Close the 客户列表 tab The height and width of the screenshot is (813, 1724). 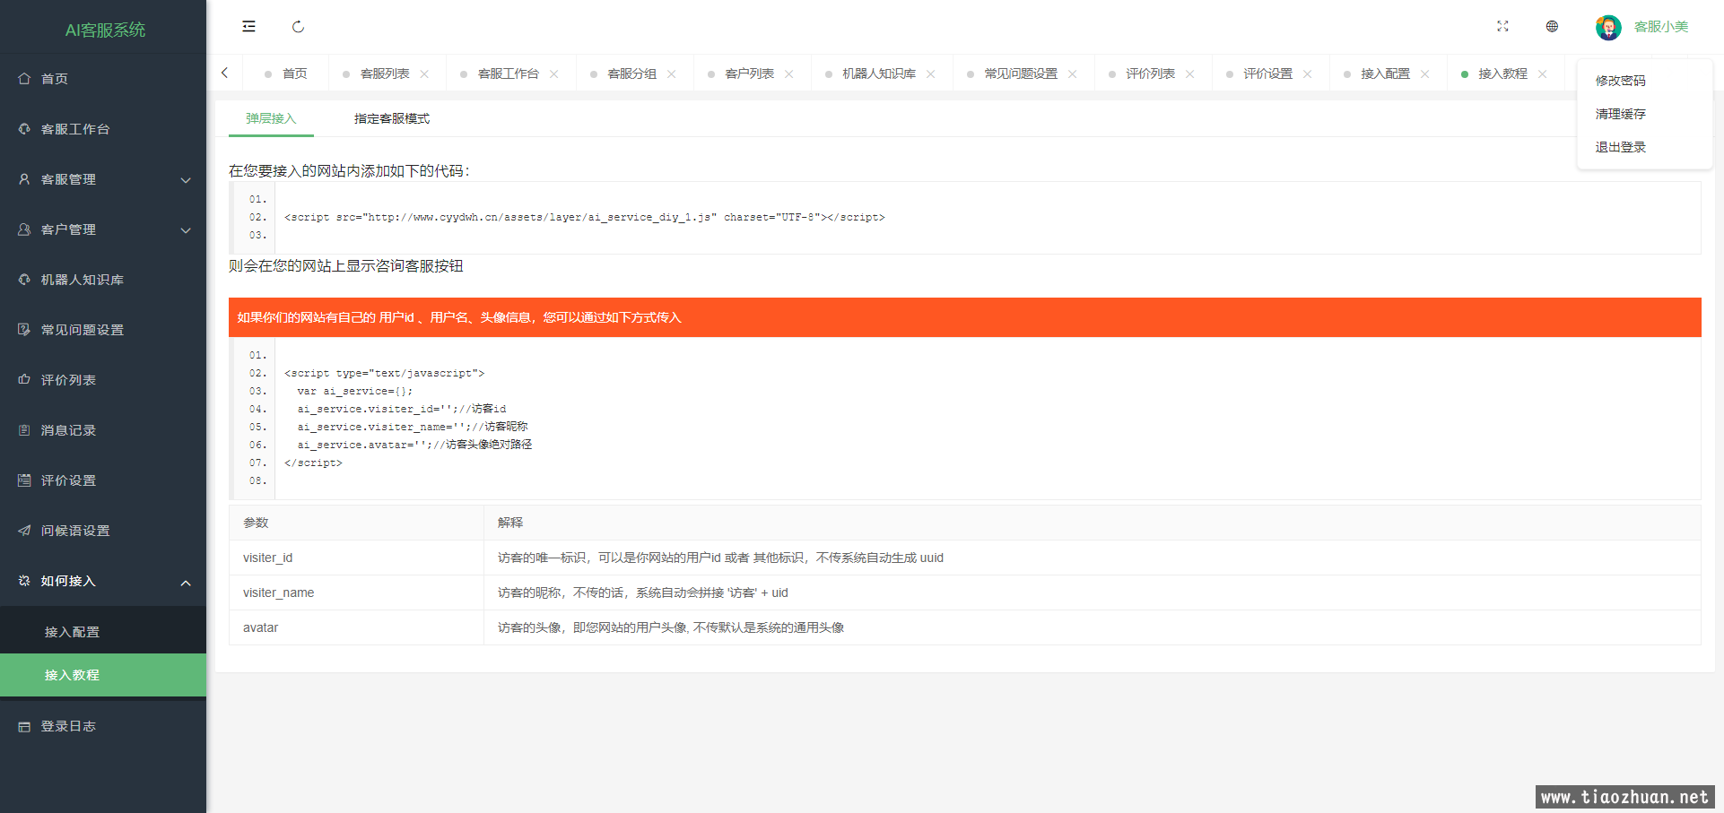coord(789,74)
